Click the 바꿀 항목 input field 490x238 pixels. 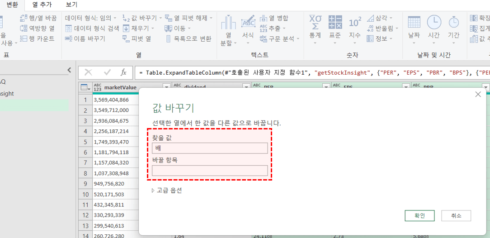(210, 171)
